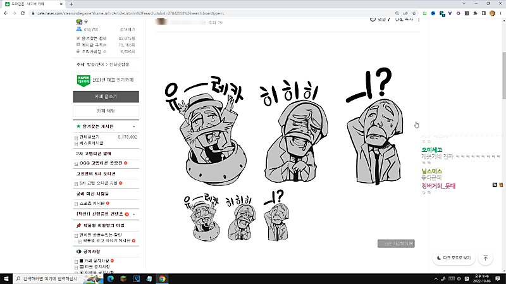Click the large ㅓ? emoticon image

(x=375, y=126)
